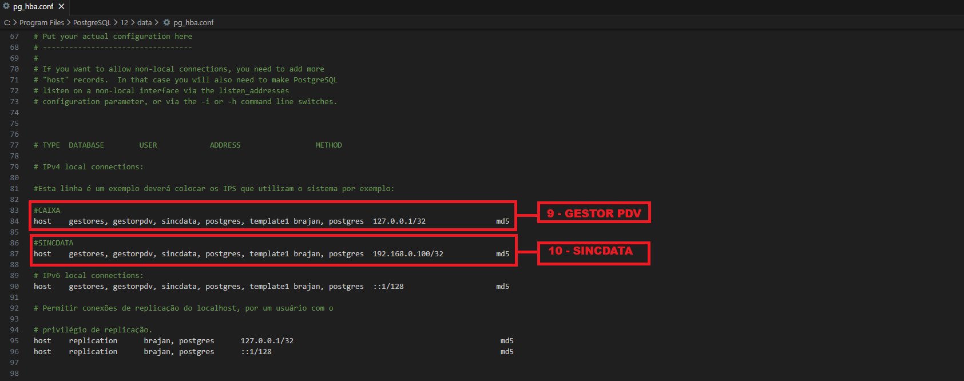Click the gear file icon in the breadcrumb
Viewport: 964px width, 381px height.
click(166, 22)
